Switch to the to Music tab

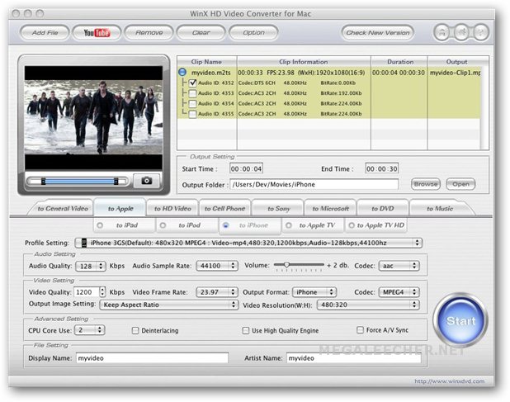click(x=440, y=209)
